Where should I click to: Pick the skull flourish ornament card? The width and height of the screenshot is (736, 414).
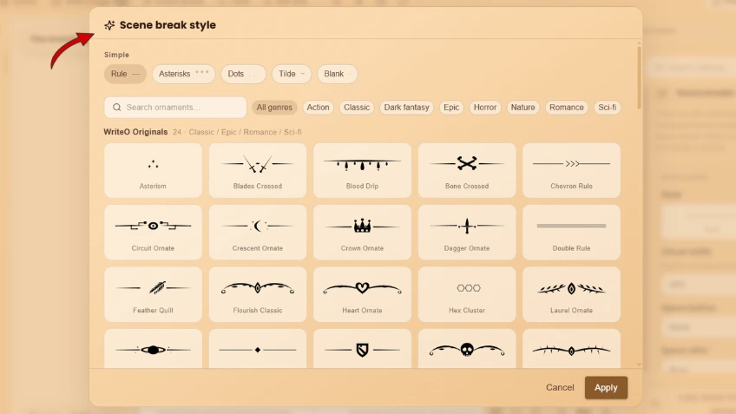pyautogui.click(x=467, y=349)
